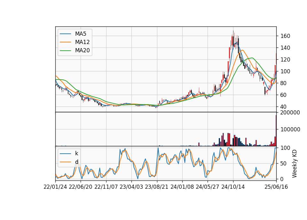Click the 0 tick on KD axis
307x220 pixels.
(x=282, y=179)
